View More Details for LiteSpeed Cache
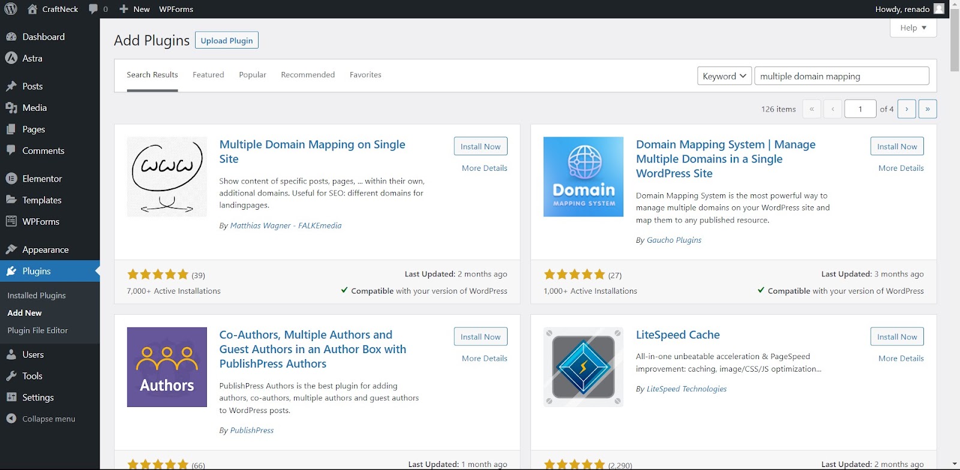 [x=901, y=358]
